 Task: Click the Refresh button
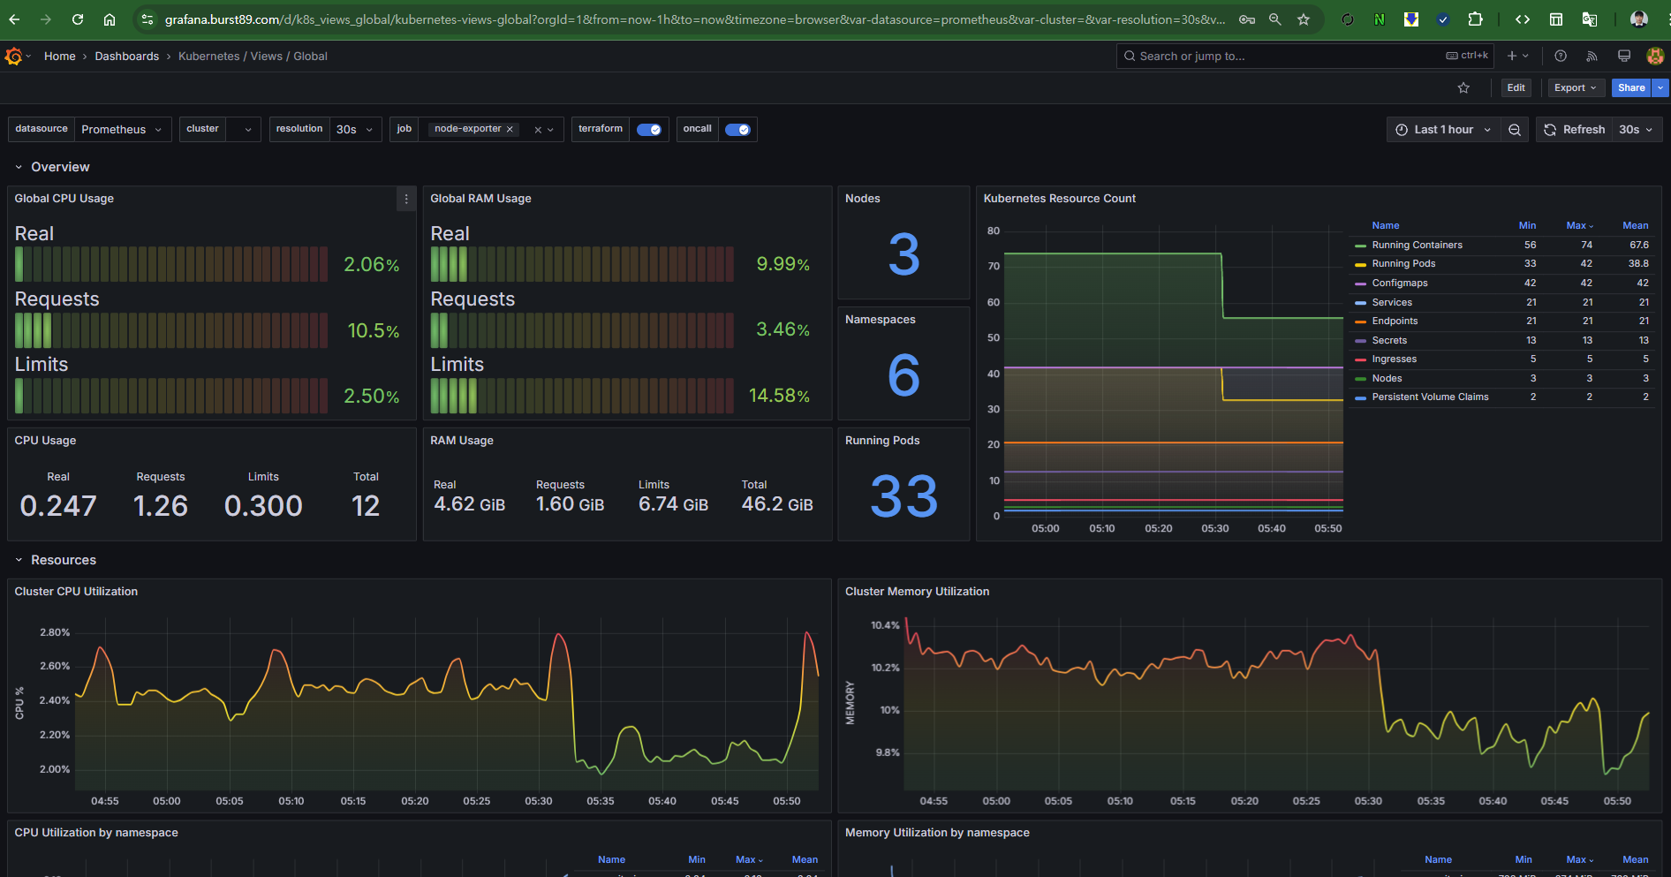point(1575,130)
